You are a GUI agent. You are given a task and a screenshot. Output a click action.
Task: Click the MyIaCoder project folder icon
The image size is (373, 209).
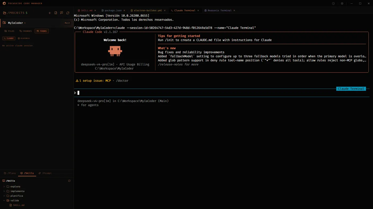4,23
